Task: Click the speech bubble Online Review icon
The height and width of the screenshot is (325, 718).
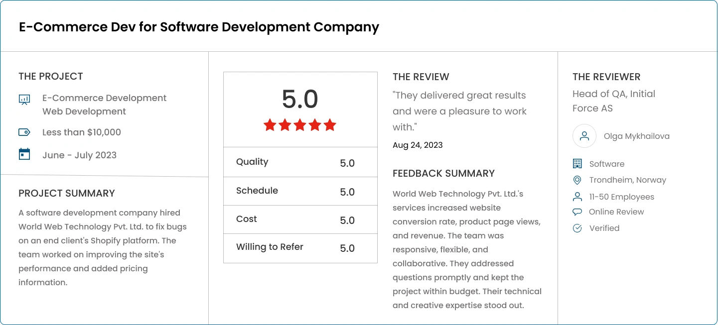Action: click(x=577, y=212)
